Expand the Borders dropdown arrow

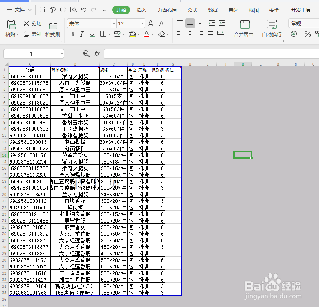(109, 34)
